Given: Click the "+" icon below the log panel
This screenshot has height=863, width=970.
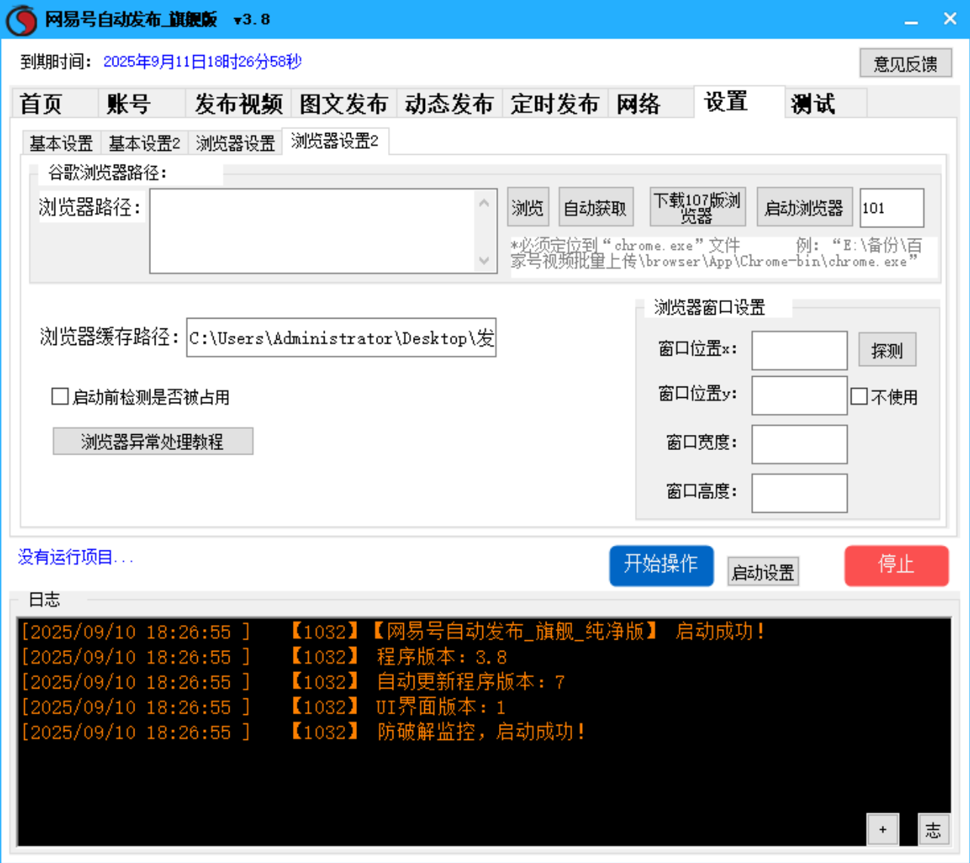Looking at the screenshot, I should coord(882,829).
